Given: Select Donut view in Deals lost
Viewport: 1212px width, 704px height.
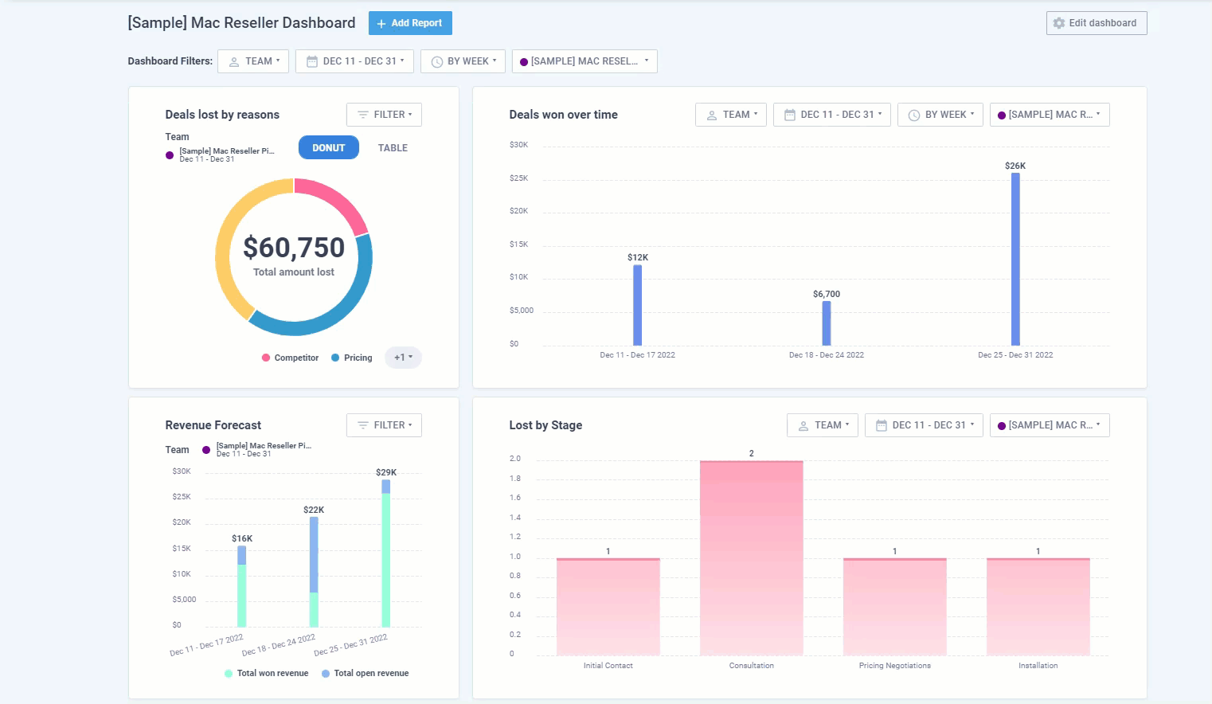Looking at the screenshot, I should point(328,148).
